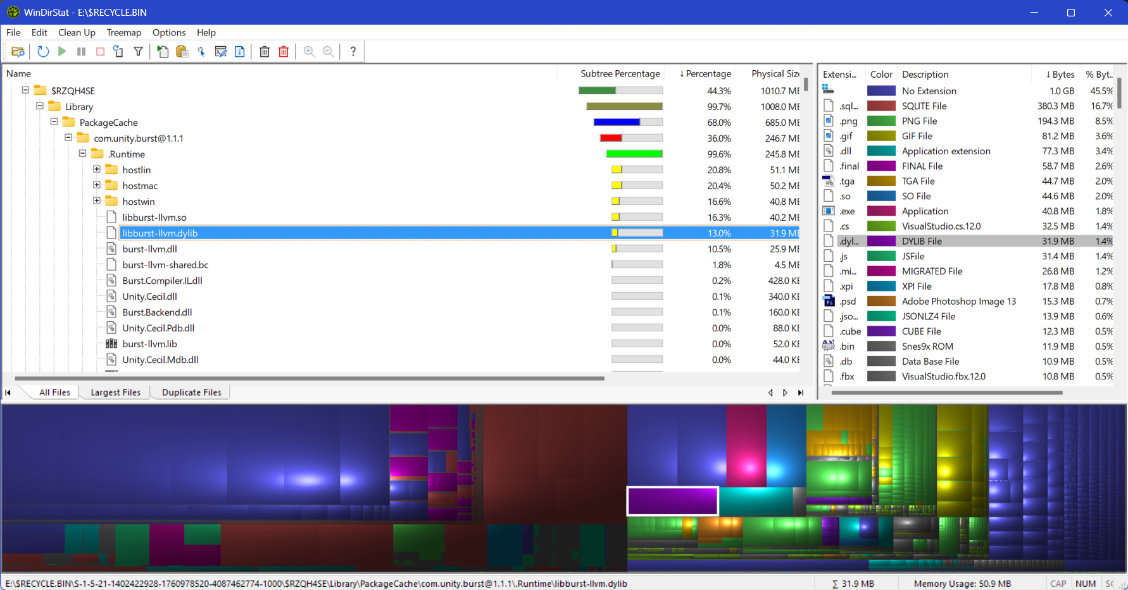Click the red permanent delete trash icon

(284, 52)
